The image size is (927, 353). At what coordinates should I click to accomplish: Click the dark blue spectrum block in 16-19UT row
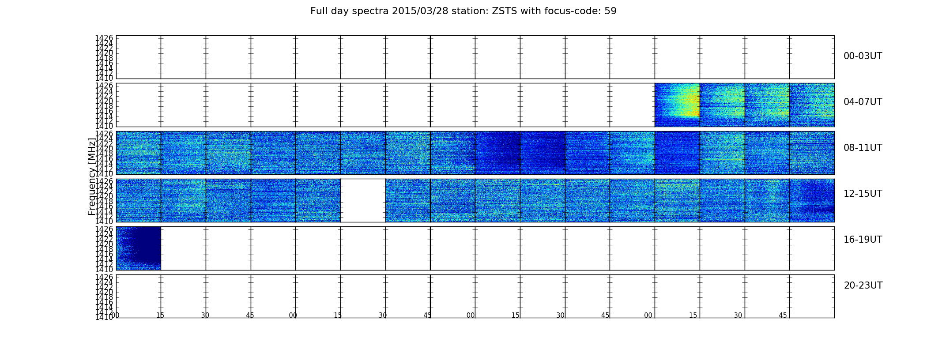[138, 248]
